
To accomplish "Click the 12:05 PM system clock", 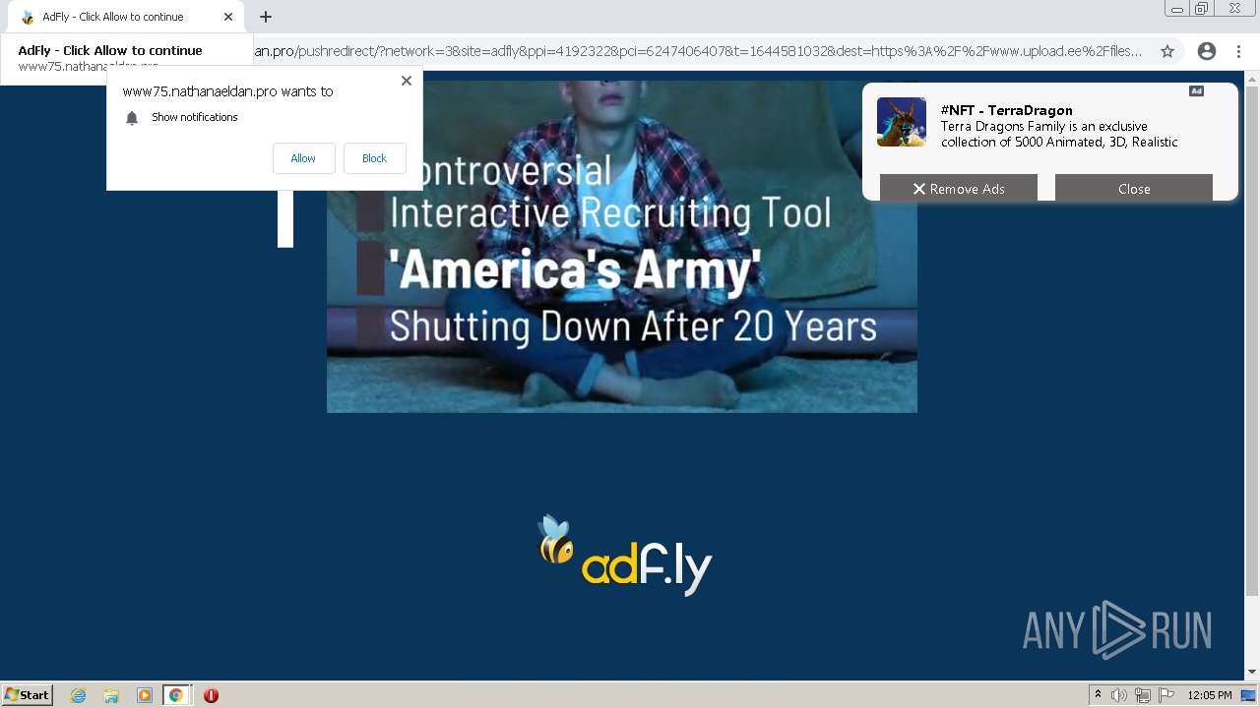I will point(1210,695).
